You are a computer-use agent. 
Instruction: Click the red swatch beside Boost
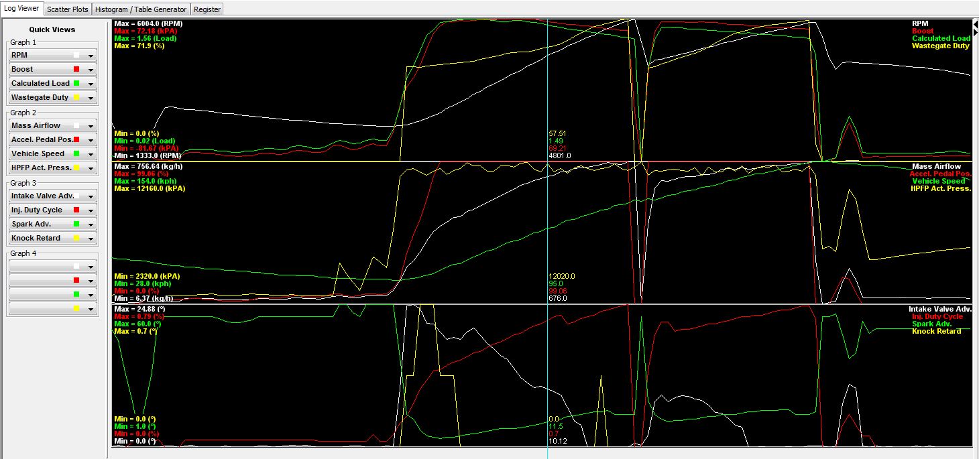pyautogui.click(x=76, y=70)
